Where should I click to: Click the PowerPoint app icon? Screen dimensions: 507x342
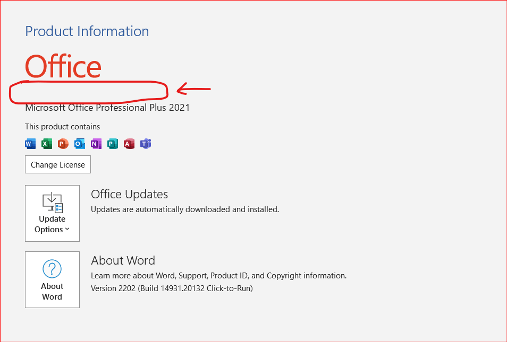pos(63,144)
